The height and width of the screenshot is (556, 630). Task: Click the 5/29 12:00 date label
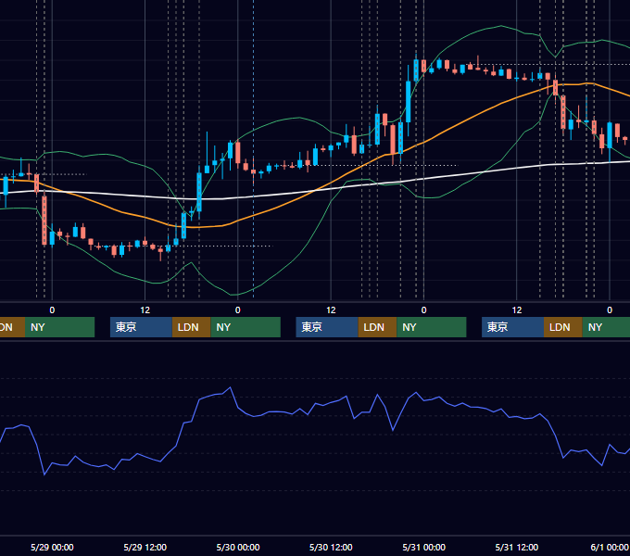145,547
